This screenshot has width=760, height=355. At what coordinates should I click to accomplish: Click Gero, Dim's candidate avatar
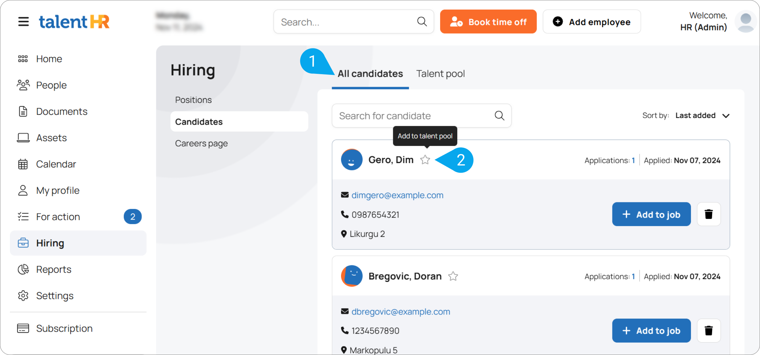click(352, 160)
